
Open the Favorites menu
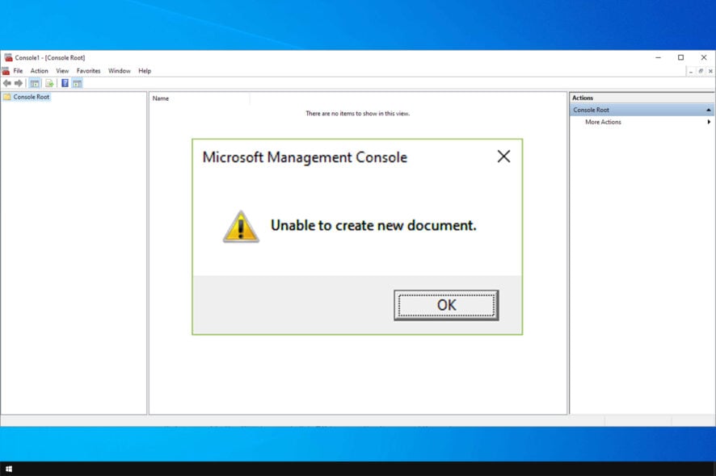[x=88, y=71]
